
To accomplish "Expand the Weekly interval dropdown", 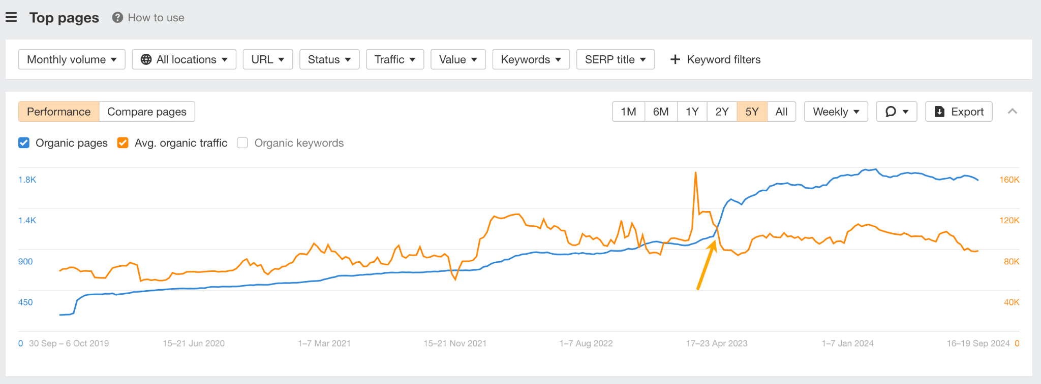I will (x=836, y=112).
